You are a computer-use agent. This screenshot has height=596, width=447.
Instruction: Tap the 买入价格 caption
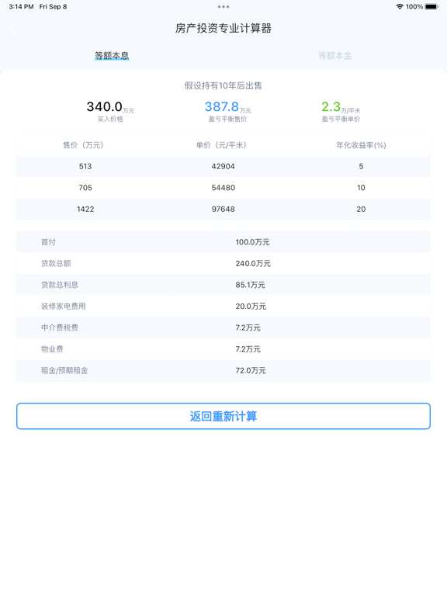110,119
